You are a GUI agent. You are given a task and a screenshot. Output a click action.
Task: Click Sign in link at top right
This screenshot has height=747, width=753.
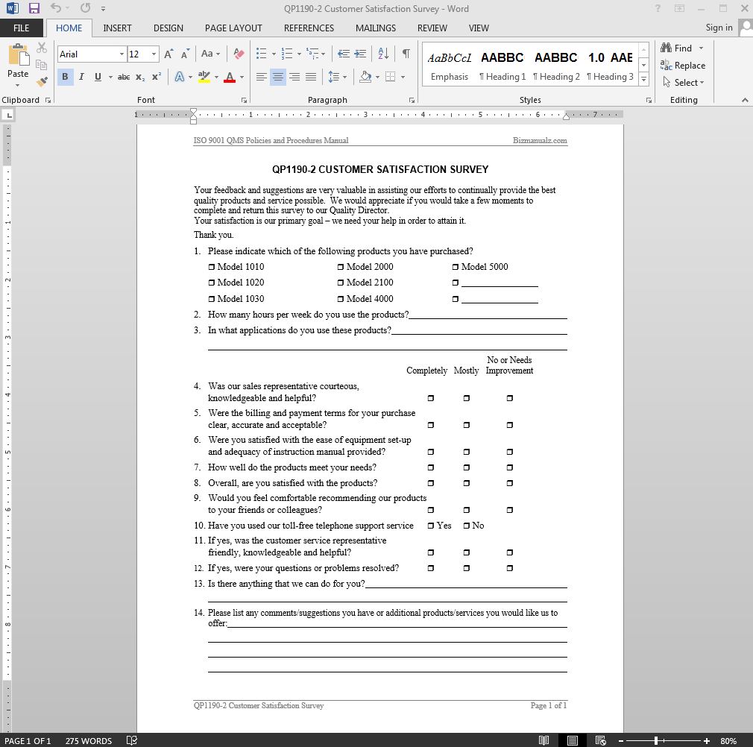719,28
